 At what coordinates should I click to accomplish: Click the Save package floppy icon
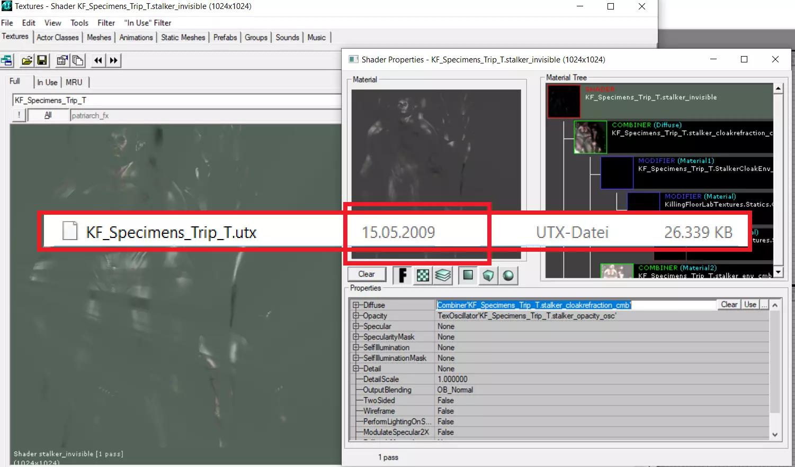42,60
